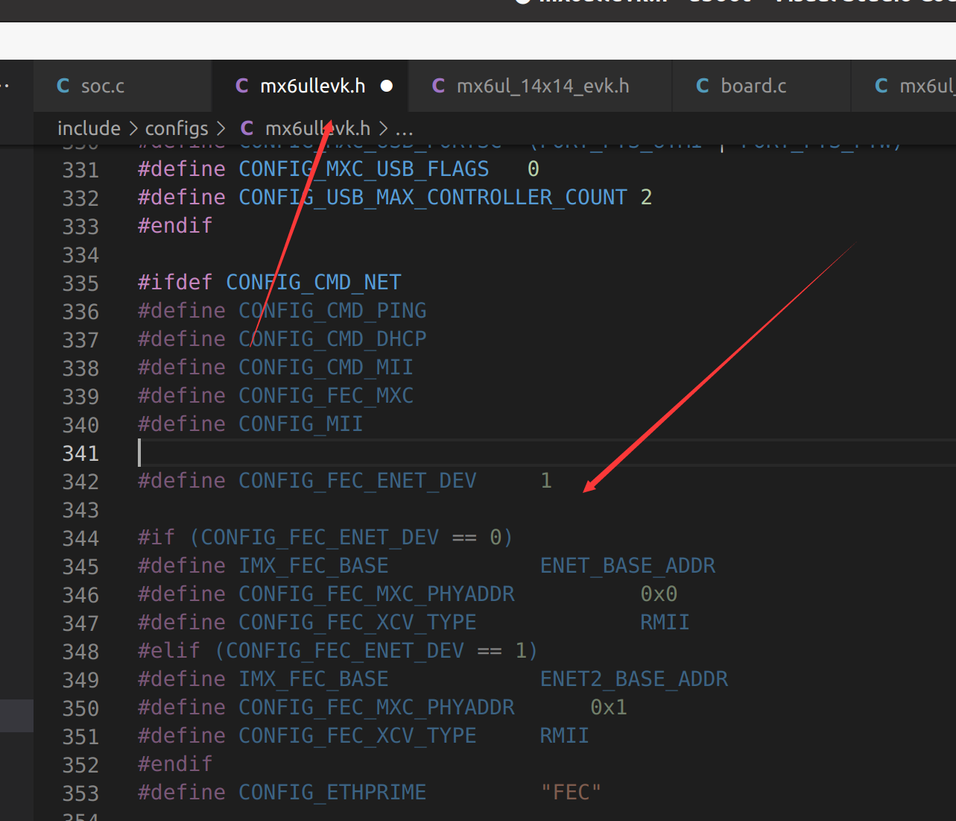Select configs in the breadcrumb path

pyautogui.click(x=177, y=128)
